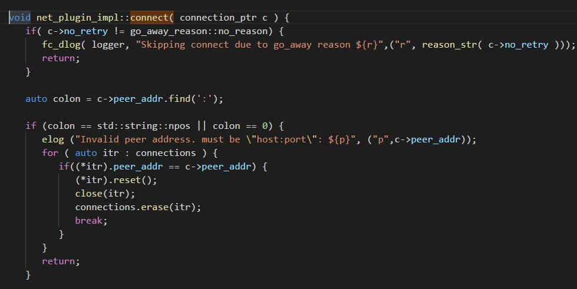
Task: Click the erase method on connections
Action: 166,207
